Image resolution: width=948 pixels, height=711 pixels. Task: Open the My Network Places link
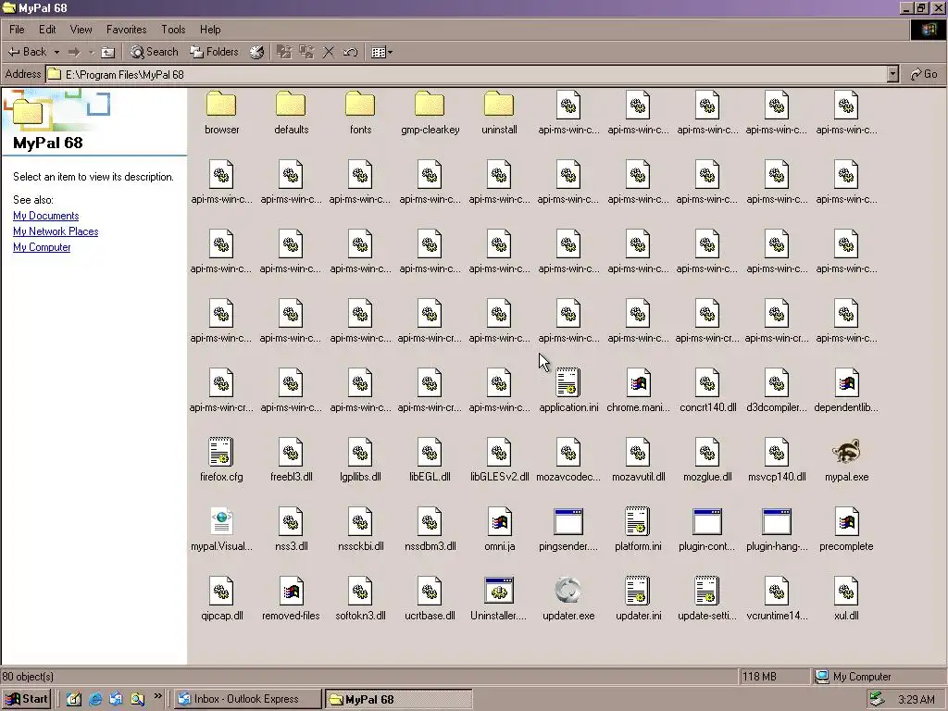tap(56, 231)
